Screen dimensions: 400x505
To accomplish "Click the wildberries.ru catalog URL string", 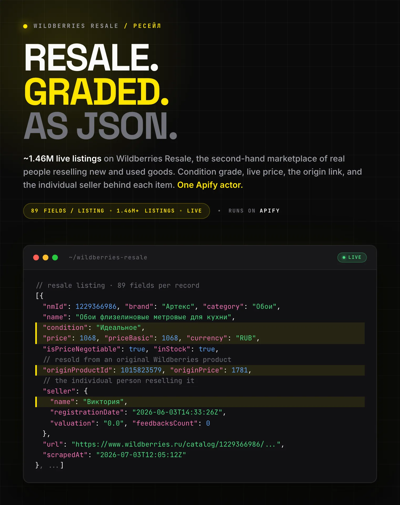I will (177, 444).
